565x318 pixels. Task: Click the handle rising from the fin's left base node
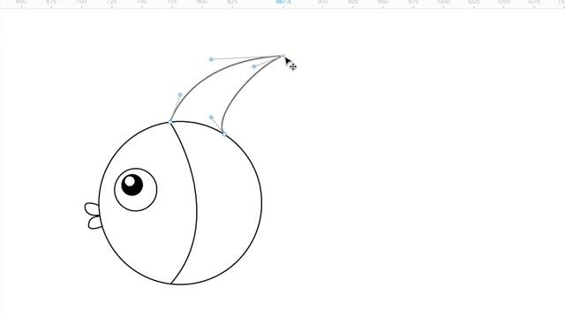180,95
